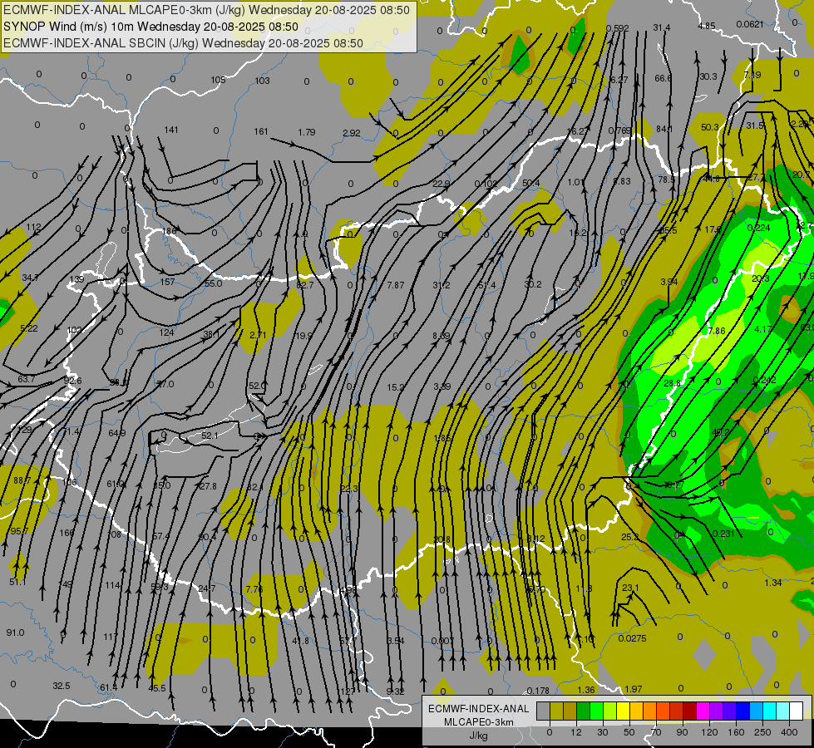Select the pale cyan swatch left of tick 400

(x=782, y=711)
